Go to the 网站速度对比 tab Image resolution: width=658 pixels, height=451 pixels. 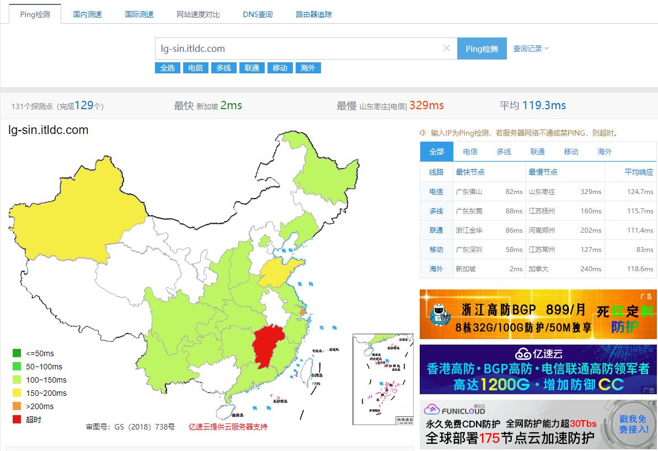coord(198,14)
